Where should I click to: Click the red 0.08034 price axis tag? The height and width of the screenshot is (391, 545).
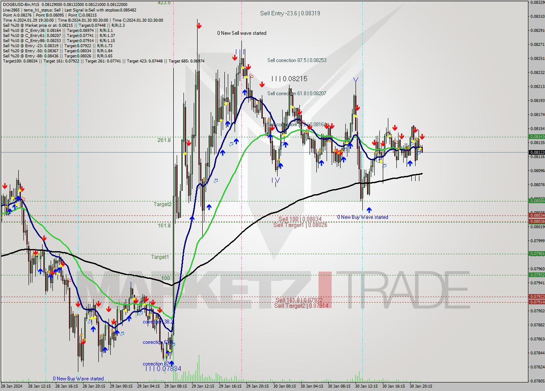tap(536, 215)
